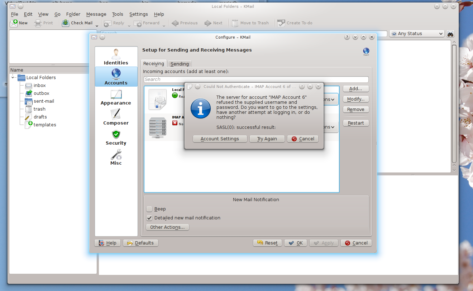This screenshot has height=291, width=473.
Task: Click Cancel in the authentication dialog
Action: [303, 139]
